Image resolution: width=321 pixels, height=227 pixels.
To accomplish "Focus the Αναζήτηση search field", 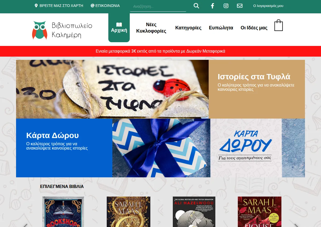I will click(158, 6).
